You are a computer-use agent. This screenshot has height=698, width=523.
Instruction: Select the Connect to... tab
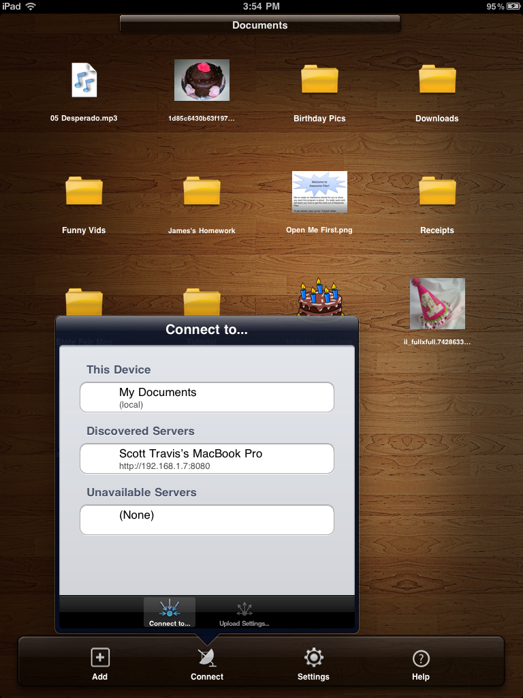coord(170,613)
